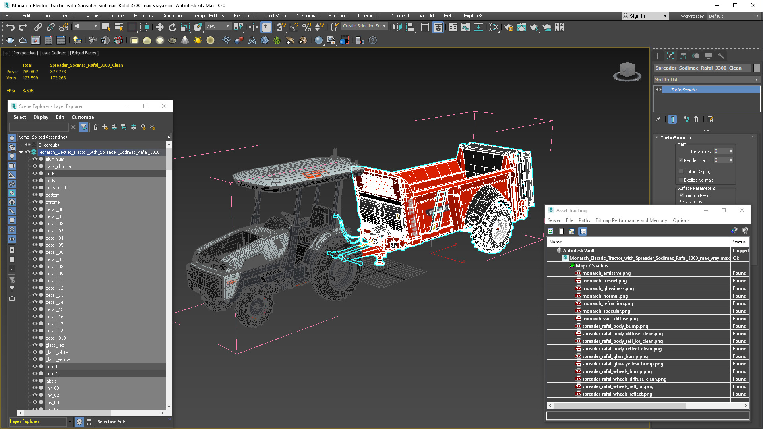Collapse the Monarch_Electric_Tractor layer tree
This screenshot has width=763, height=429.
(x=21, y=152)
